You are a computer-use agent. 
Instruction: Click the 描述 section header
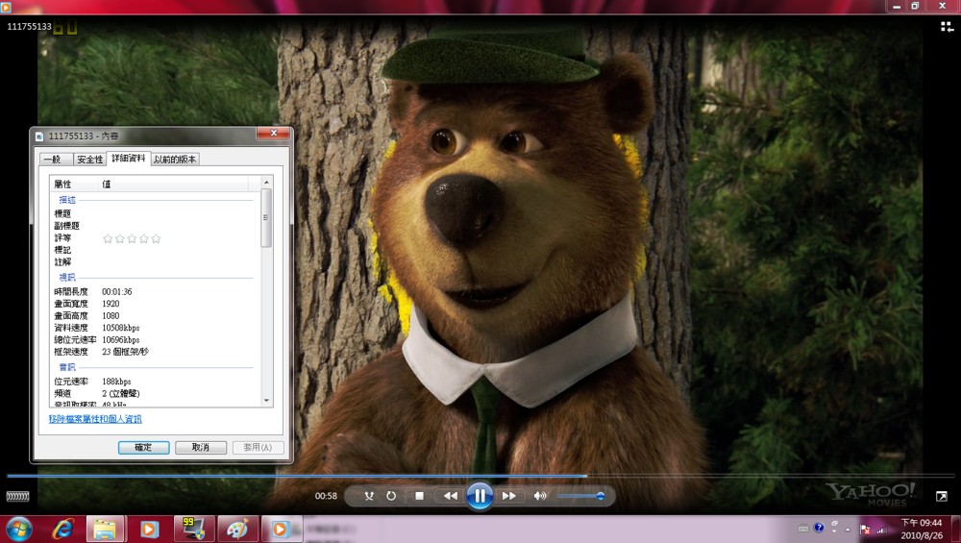coord(67,200)
